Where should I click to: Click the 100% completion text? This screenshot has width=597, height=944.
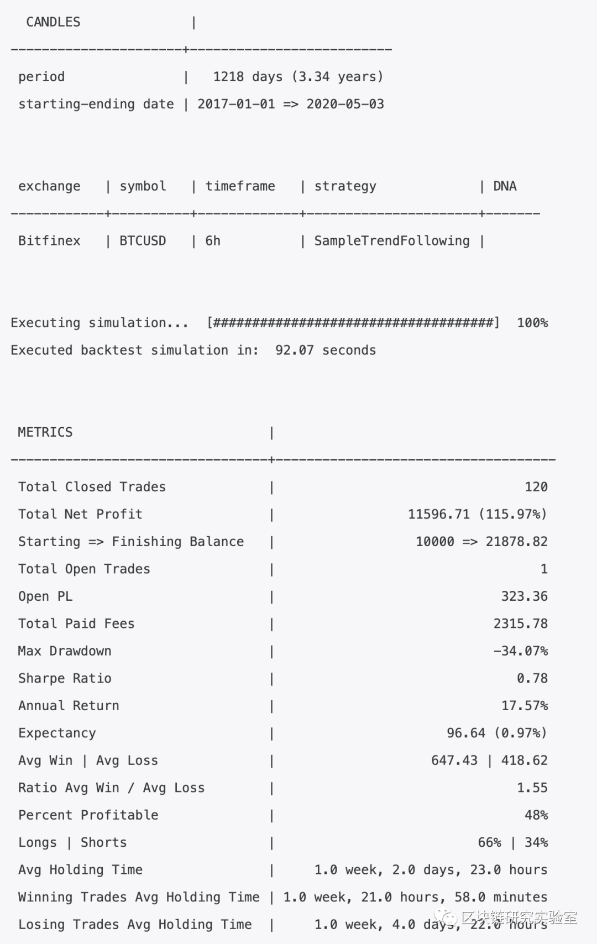[x=532, y=323]
